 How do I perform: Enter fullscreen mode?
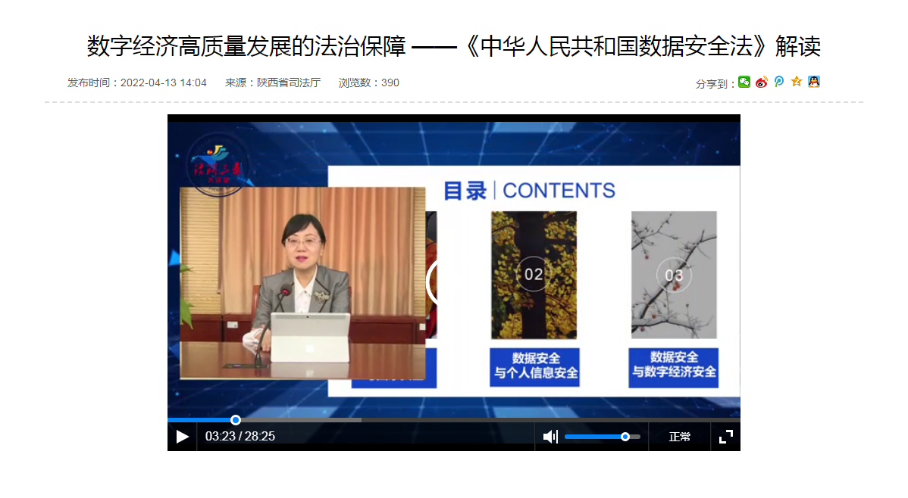(x=725, y=437)
